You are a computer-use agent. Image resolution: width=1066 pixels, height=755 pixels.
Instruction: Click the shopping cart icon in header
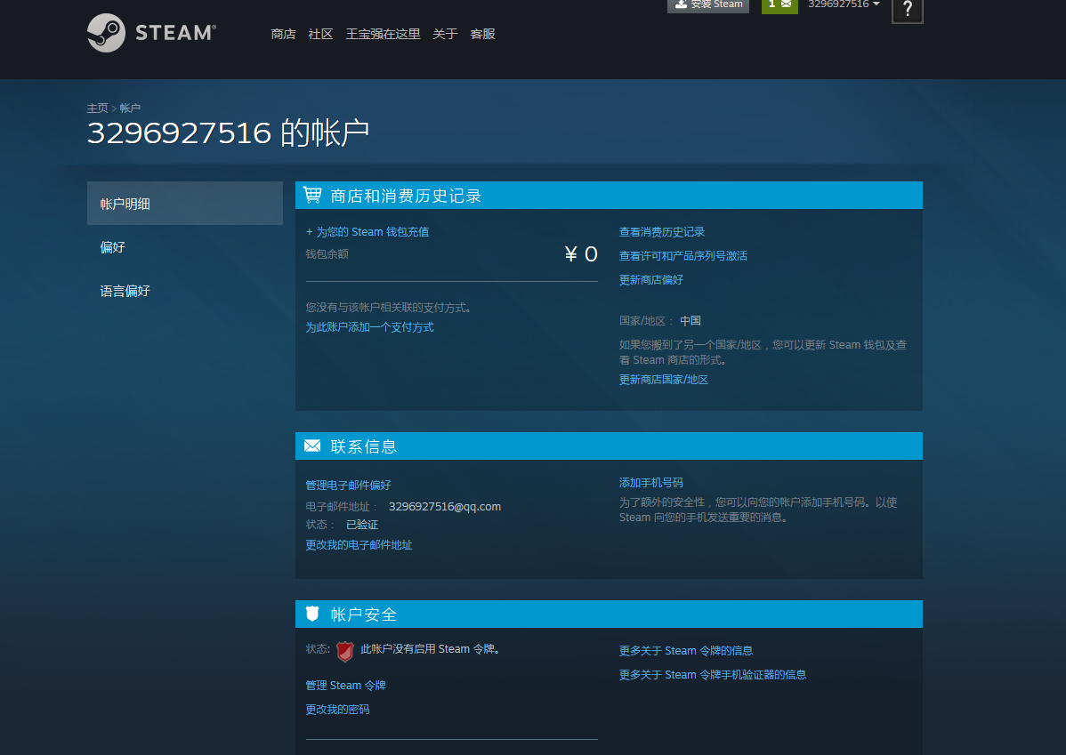click(x=312, y=195)
